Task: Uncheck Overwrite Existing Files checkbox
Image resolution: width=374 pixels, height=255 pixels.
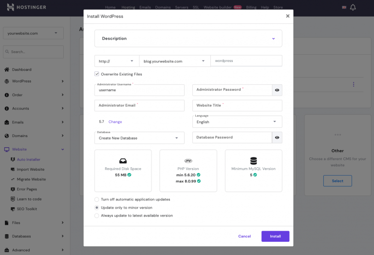Action: click(97, 74)
